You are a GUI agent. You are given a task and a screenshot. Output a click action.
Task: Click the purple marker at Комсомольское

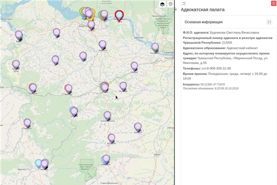pyautogui.click(x=107, y=116)
